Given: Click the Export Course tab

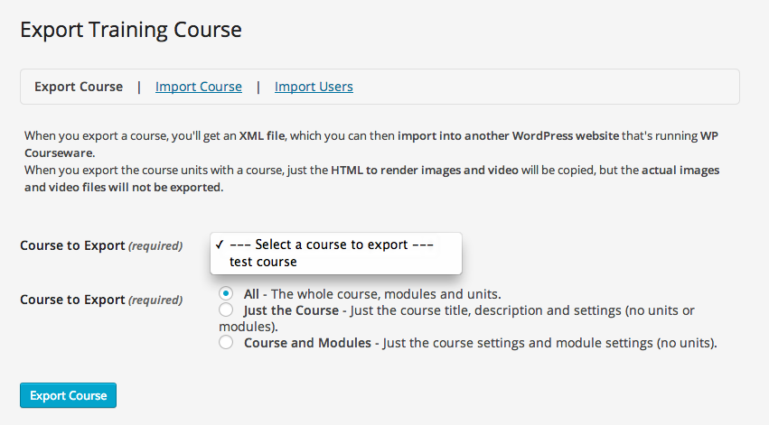Looking at the screenshot, I should click(x=79, y=87).
